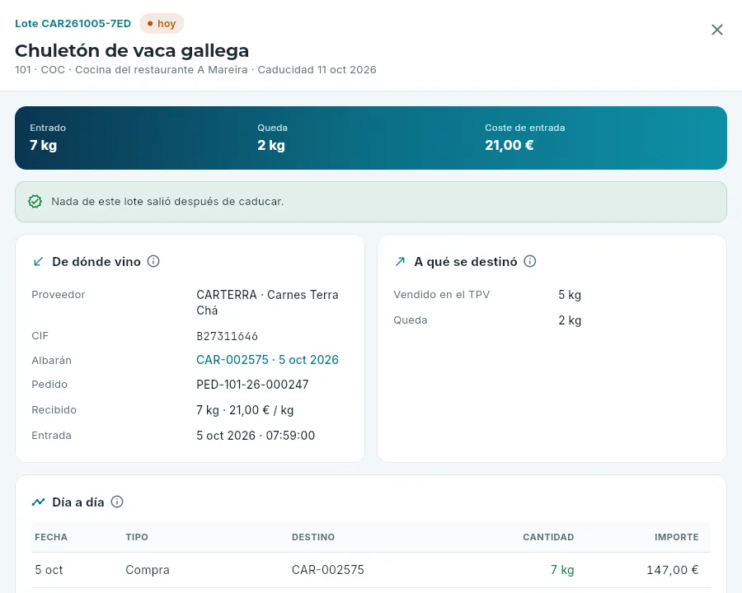
Task: Click the Proveedor field label
Action: [x=59, y=295]
